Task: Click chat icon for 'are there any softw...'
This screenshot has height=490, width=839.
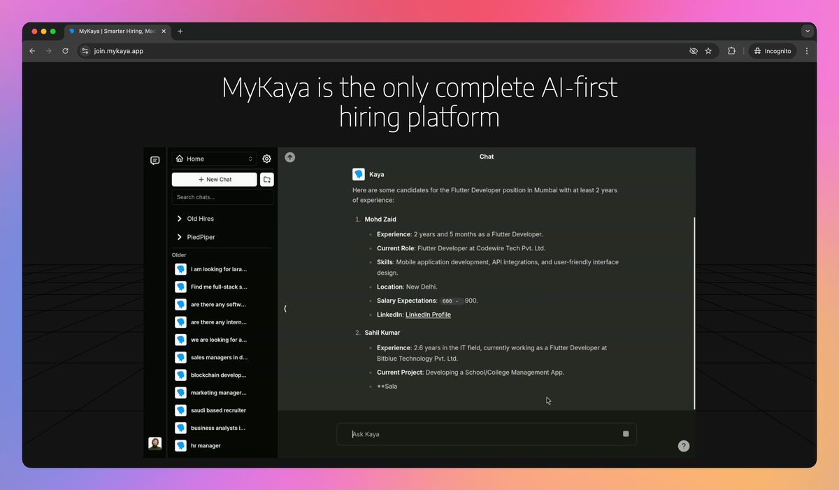Action: click(x=180, y=305)
